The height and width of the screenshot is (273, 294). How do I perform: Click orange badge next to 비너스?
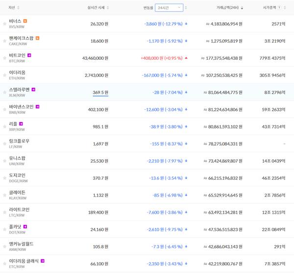[25, 21]
